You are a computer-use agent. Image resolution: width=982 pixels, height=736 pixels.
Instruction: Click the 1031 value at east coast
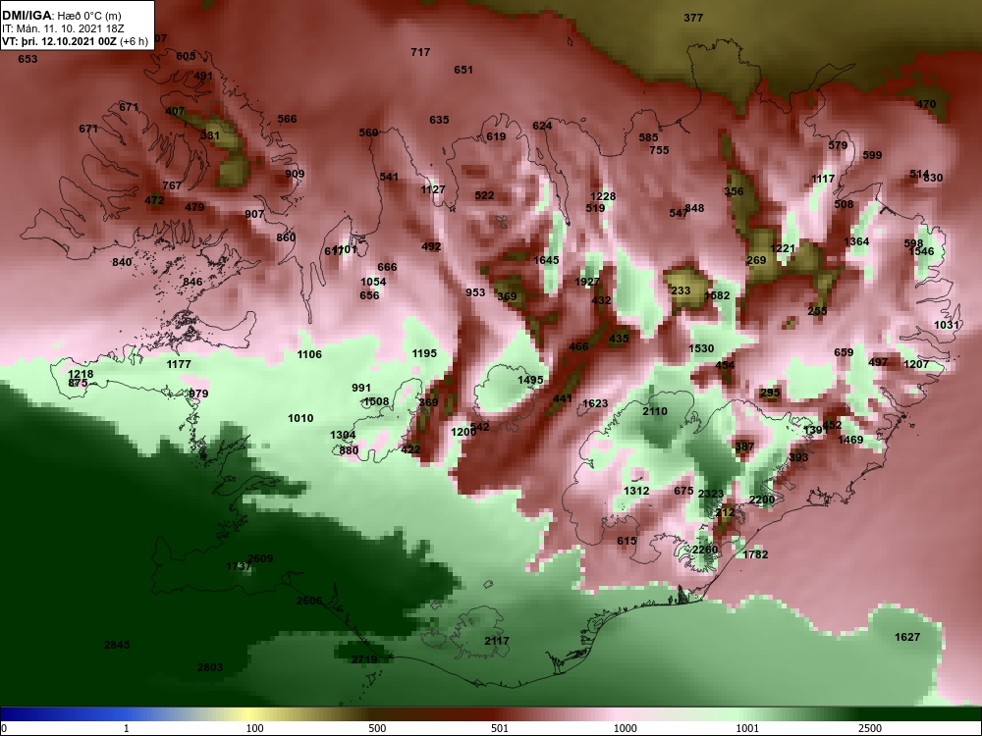pyautogui.click(x=947, y=325)
